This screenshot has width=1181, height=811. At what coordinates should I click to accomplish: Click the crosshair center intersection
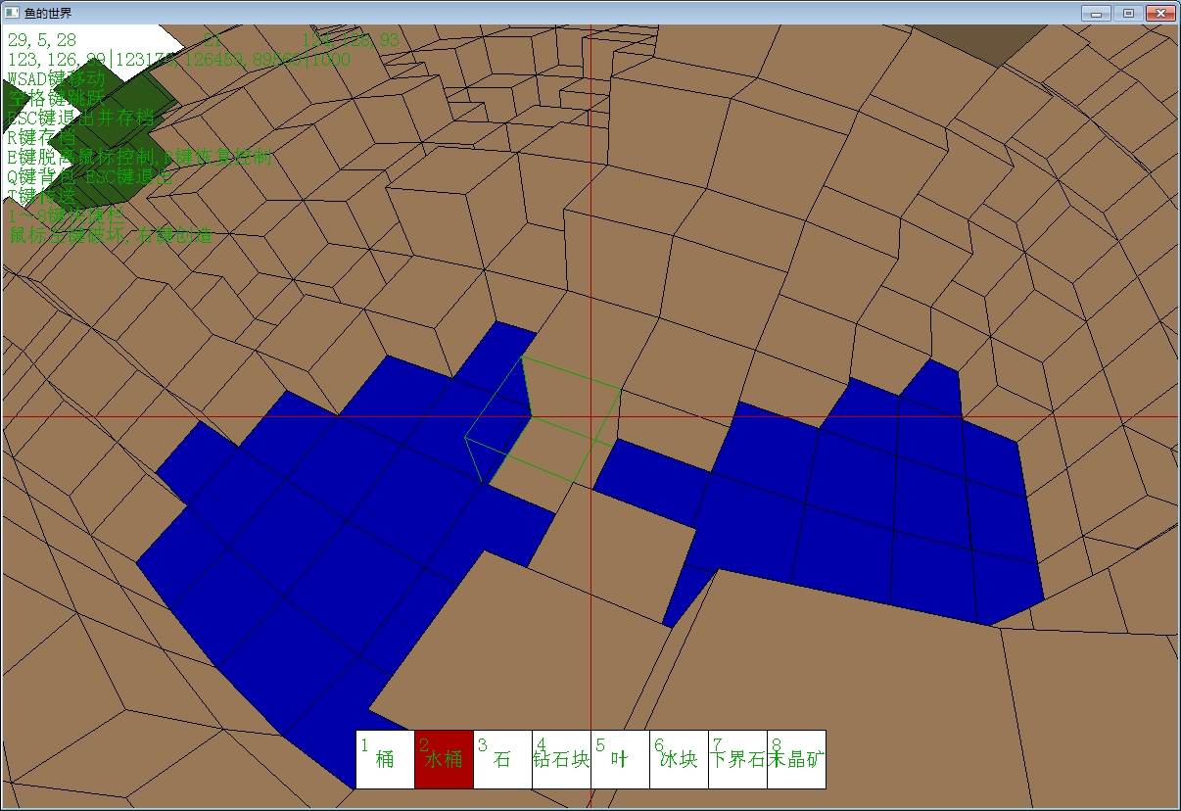tap(590, 416)
